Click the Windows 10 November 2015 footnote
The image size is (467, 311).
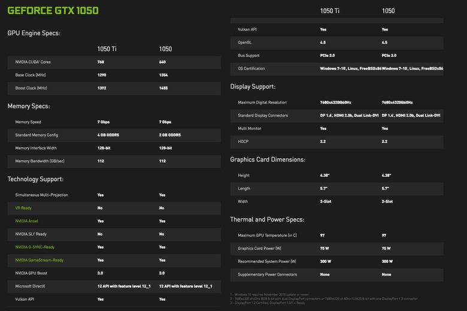(270, 295)
